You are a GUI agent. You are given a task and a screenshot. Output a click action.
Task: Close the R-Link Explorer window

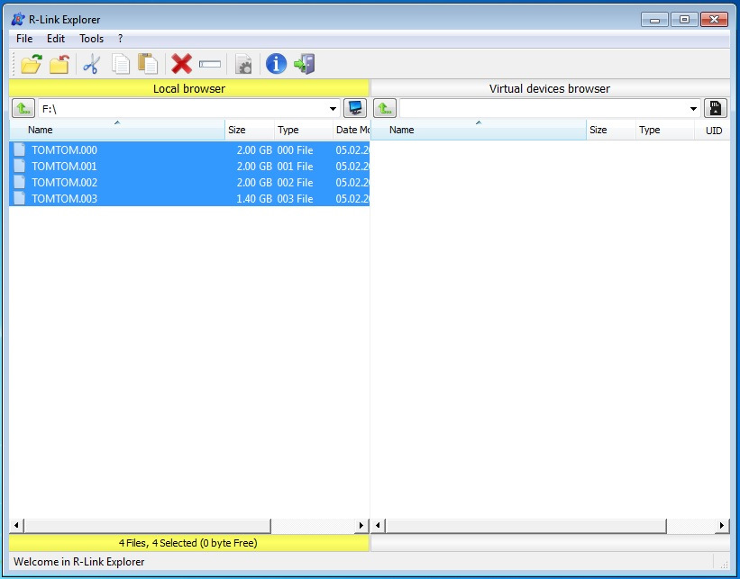[714, 20]
